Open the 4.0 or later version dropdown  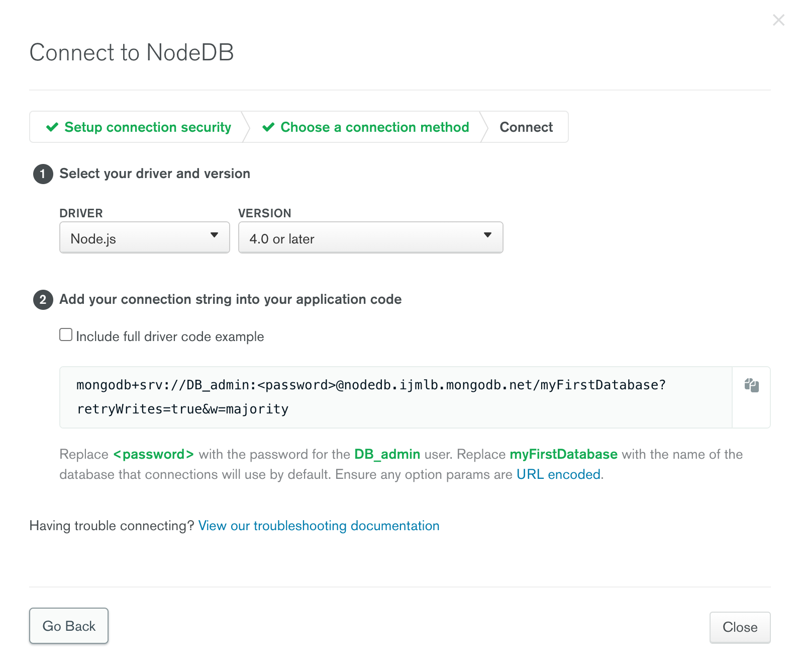[371, 237]
